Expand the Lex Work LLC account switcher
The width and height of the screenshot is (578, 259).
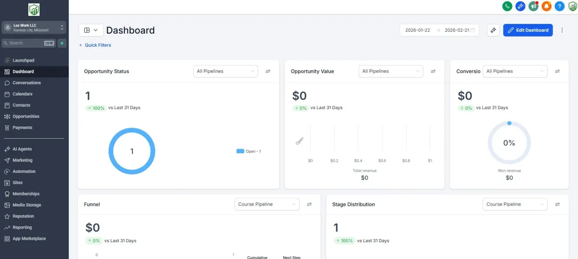click(34, 27)
